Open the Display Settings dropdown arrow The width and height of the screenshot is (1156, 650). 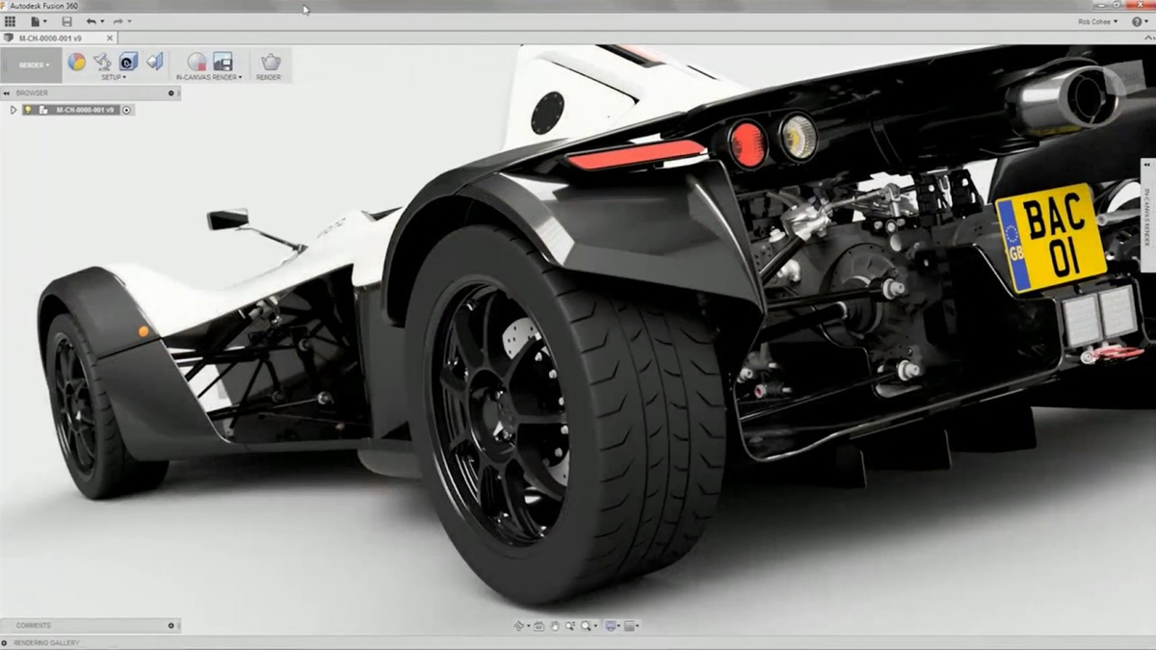618,626
